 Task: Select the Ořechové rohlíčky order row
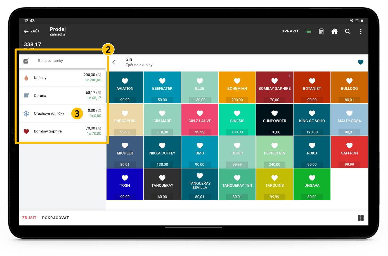62,113
